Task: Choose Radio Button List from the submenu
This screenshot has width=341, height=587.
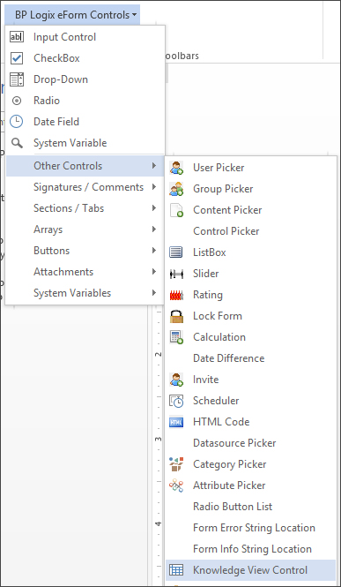Action: (250, 507)
